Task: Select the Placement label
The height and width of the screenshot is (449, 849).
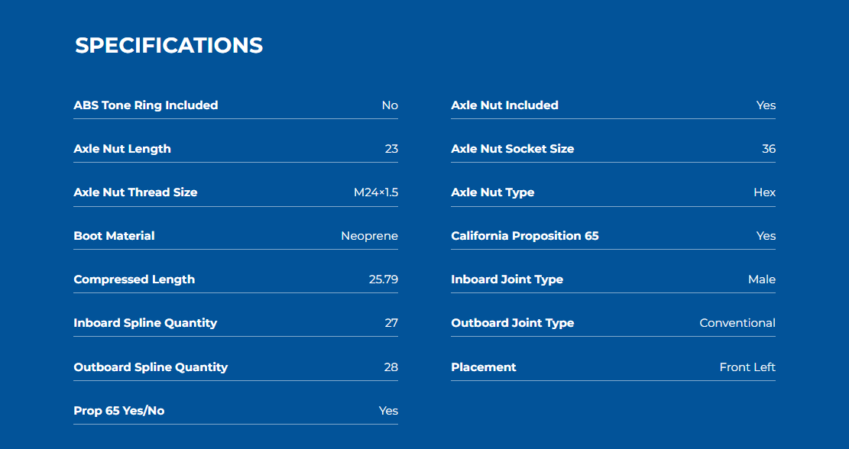Action: (x=484, y=367)
